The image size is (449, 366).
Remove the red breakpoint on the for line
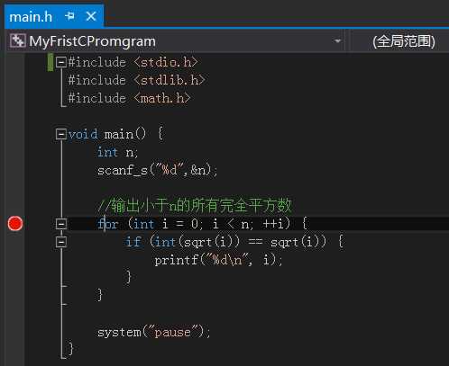(15, 223)
